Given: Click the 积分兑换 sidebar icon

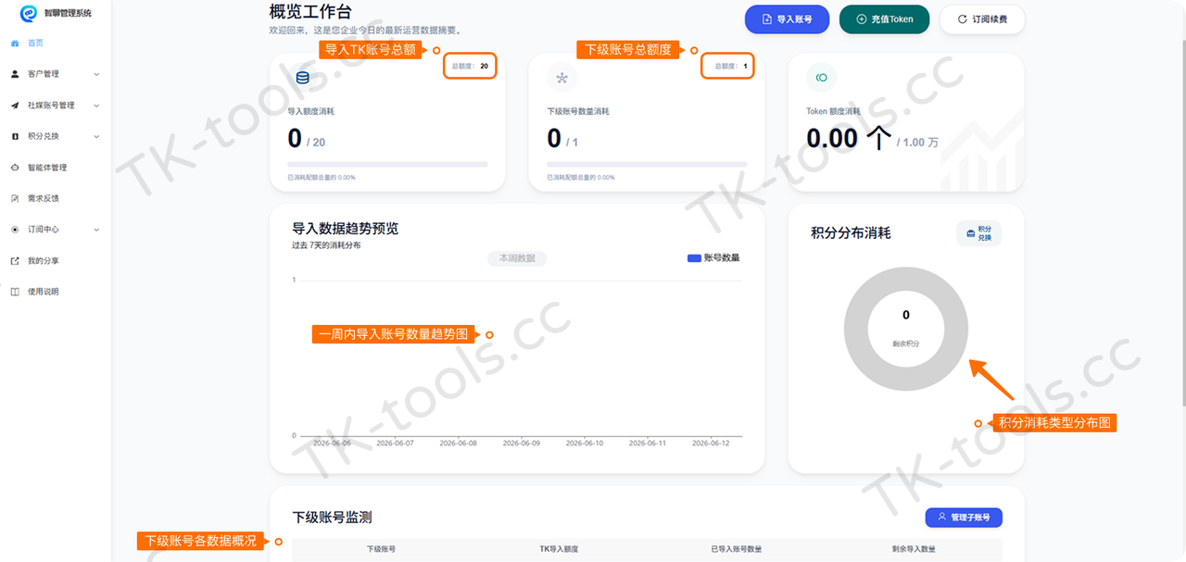Looking at the screenshot, I should [15, 136].
